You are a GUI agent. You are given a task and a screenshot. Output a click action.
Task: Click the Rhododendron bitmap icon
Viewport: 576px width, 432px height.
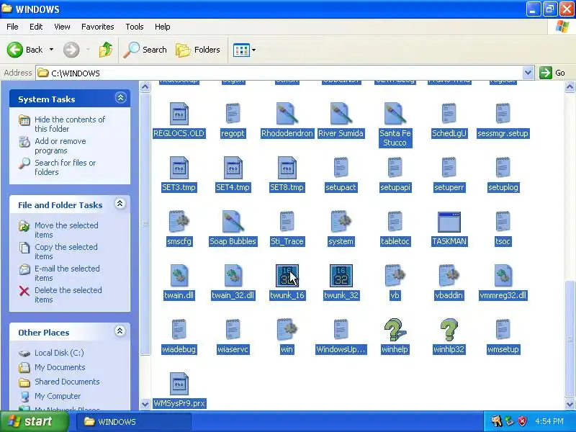pos(287,114)
